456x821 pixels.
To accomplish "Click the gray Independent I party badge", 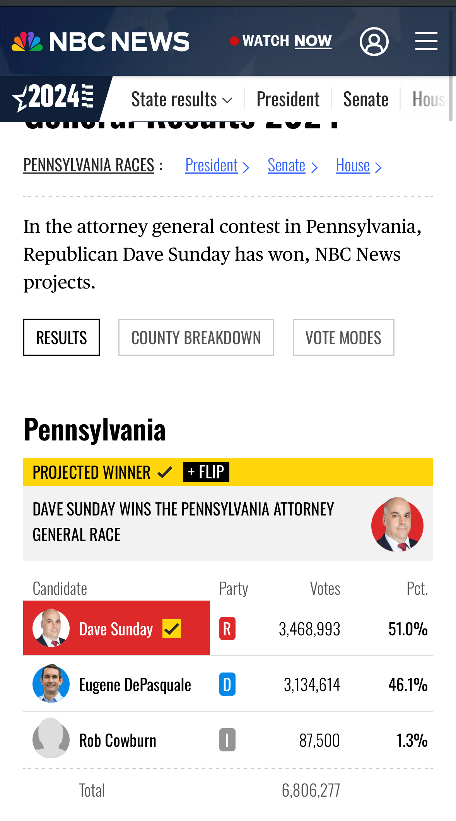I will (227, 740).
